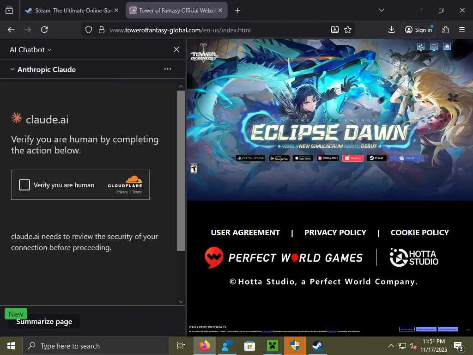Viewport: 473px width, 355px height.
Task: Bookmark this page with the star
Action: pos(348,30)
